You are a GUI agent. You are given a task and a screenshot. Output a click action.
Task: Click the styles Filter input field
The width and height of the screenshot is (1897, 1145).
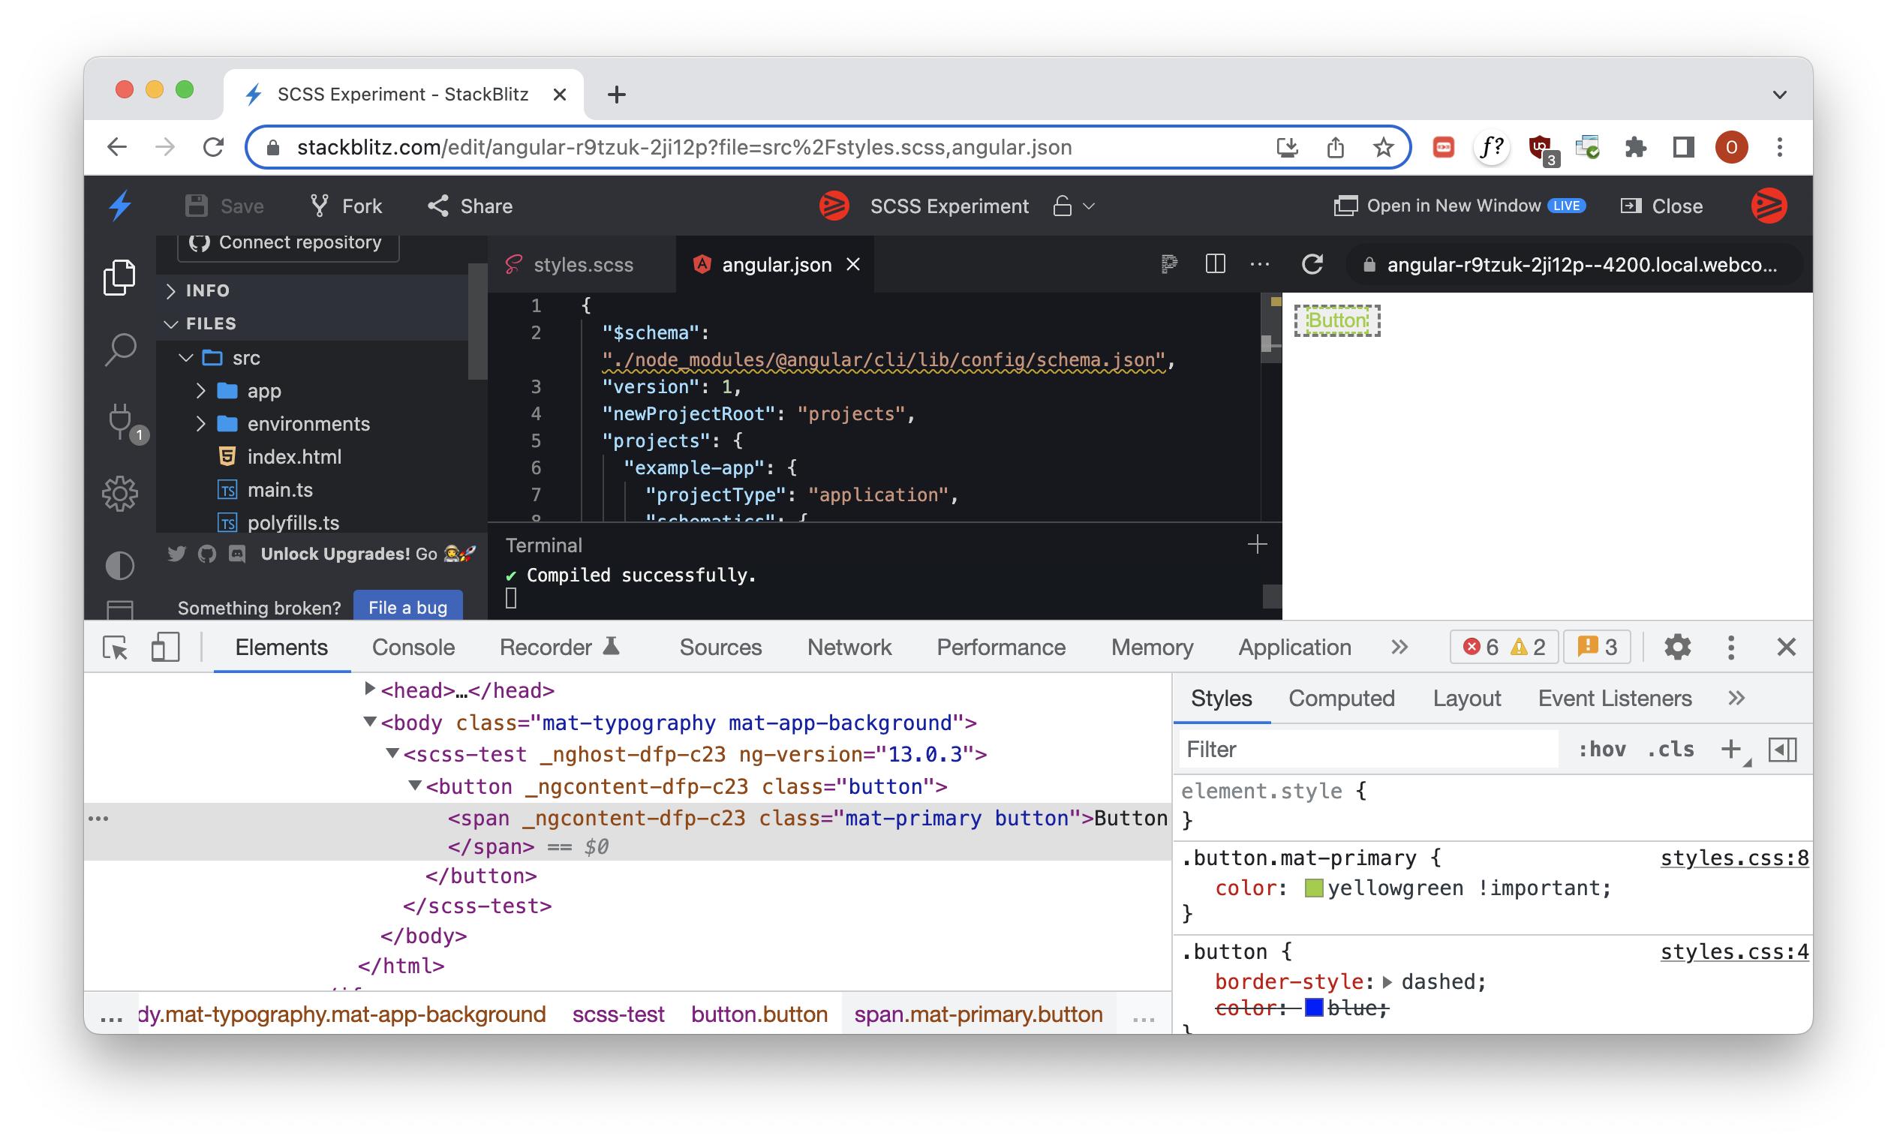coord(1368,750)
